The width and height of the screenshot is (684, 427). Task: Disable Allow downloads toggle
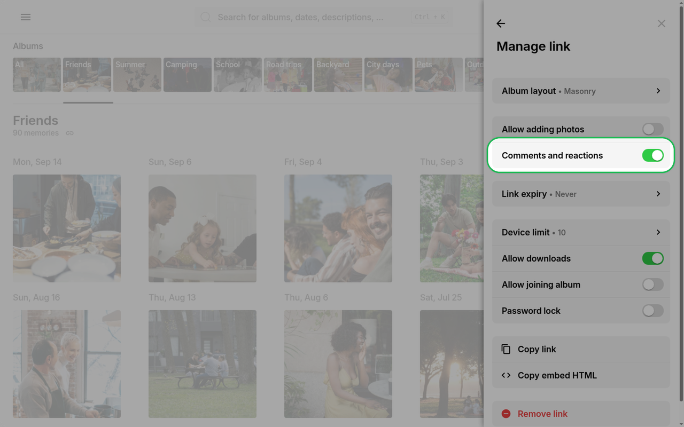click(x=653, y=258)
